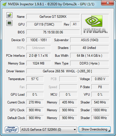The height and width of the screenshot is (136, 116).
Task: Click the Device ID 10DE - 1051 field
Action: (39, 40)
